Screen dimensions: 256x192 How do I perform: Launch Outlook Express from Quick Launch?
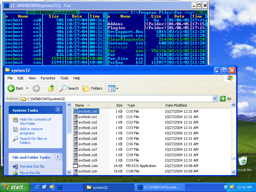tap(44, 187)
